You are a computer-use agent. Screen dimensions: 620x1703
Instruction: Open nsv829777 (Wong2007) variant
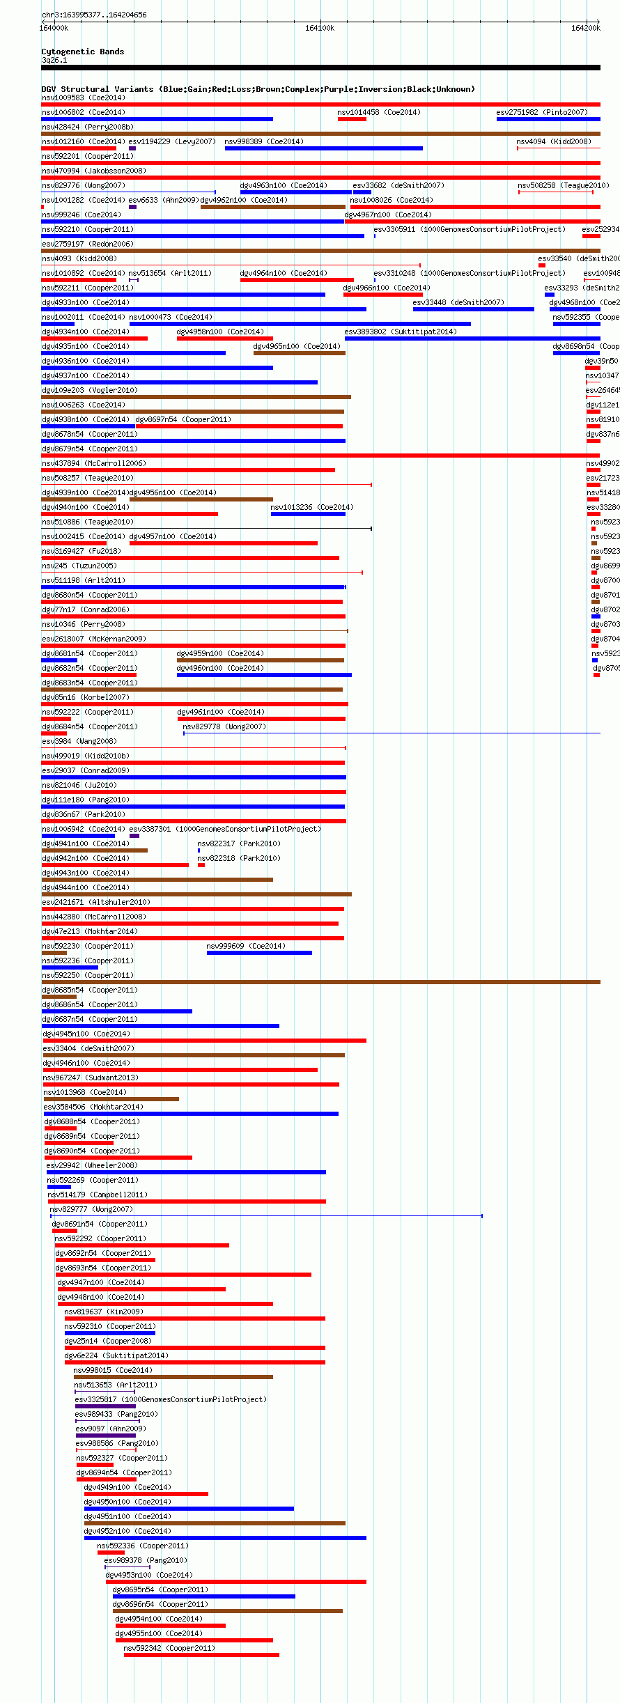point(91,1209)
